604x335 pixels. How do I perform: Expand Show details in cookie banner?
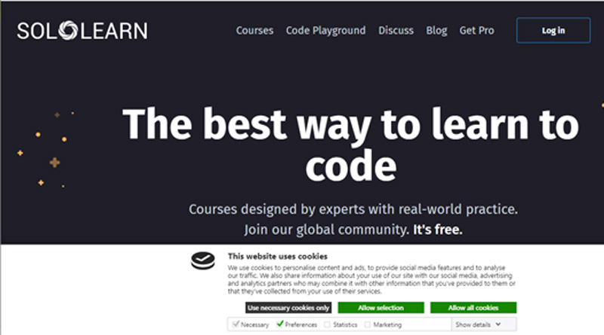[x=473, y=324]
